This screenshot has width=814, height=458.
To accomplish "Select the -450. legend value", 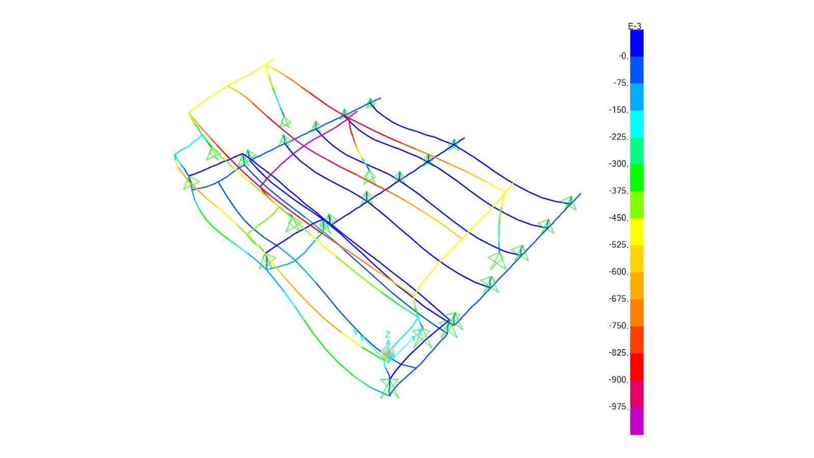I will click(x=619, y=218).
